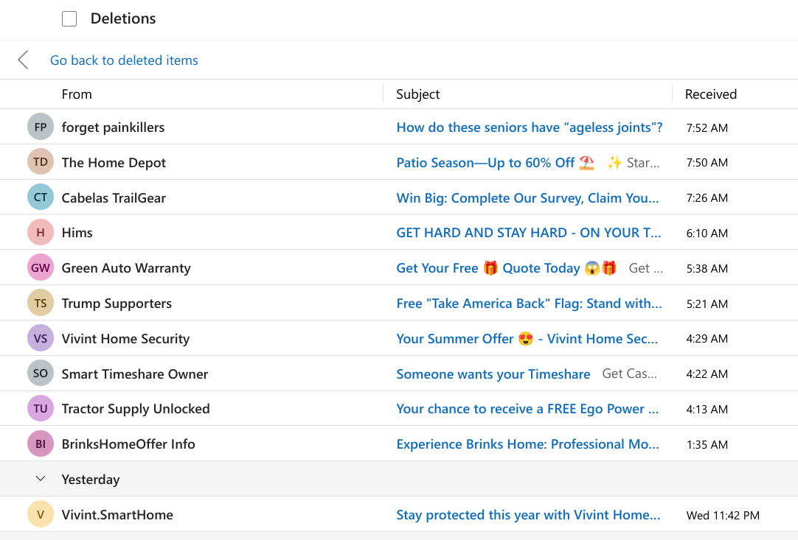Click the 5:21 AM received time
The image size is (798, 540).
pyautogui.click(x=707, y=304)
